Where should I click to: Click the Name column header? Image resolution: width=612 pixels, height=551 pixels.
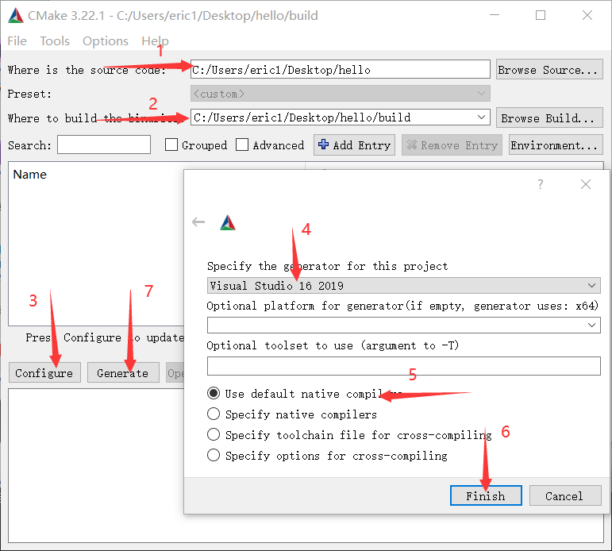(30, 174)
